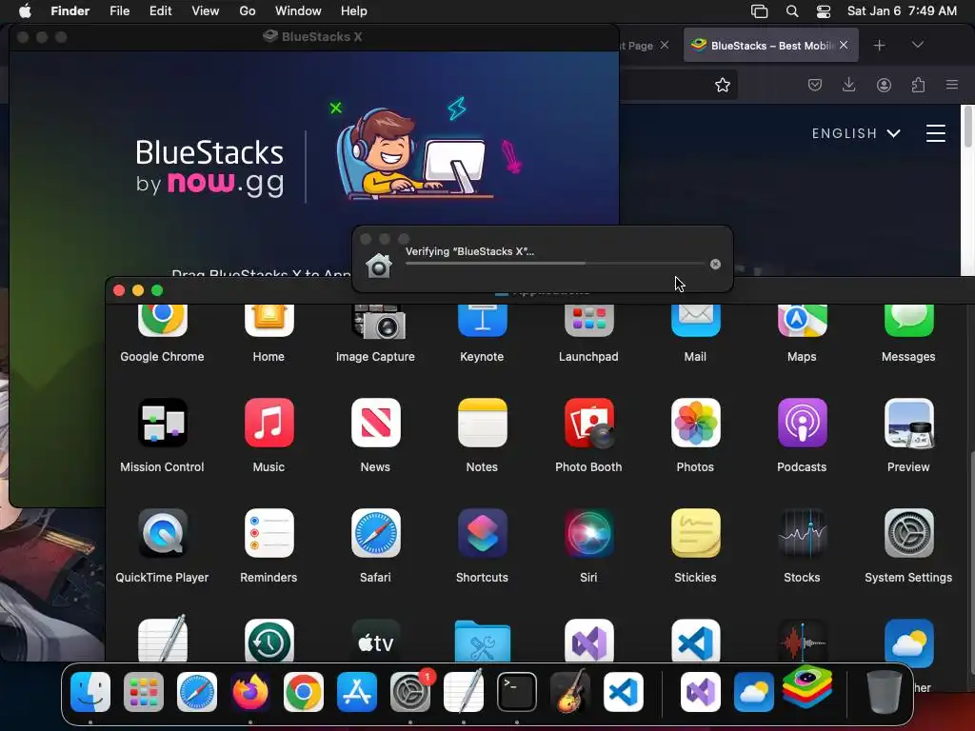
Task: Open Keynote in Applications window
Action: click(x=482, y=321)
